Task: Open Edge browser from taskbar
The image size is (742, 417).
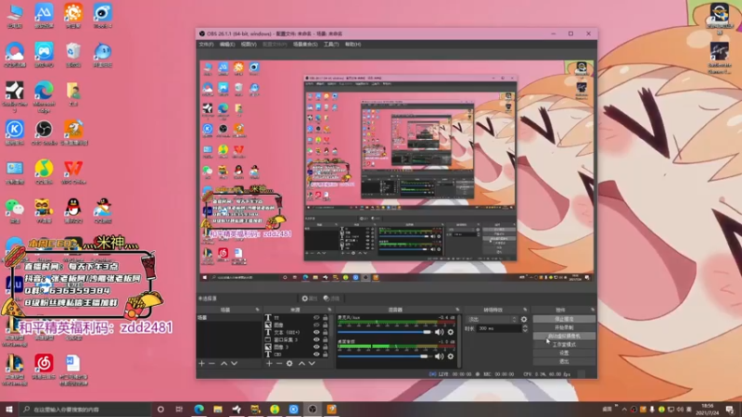Action: coord(198,409)
